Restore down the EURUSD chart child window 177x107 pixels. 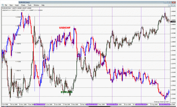click(172, 5)
